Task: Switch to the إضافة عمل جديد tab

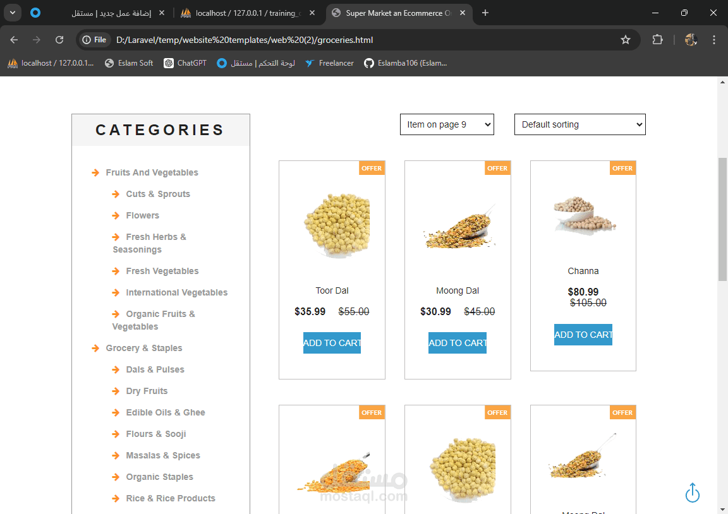Action: 97,13
